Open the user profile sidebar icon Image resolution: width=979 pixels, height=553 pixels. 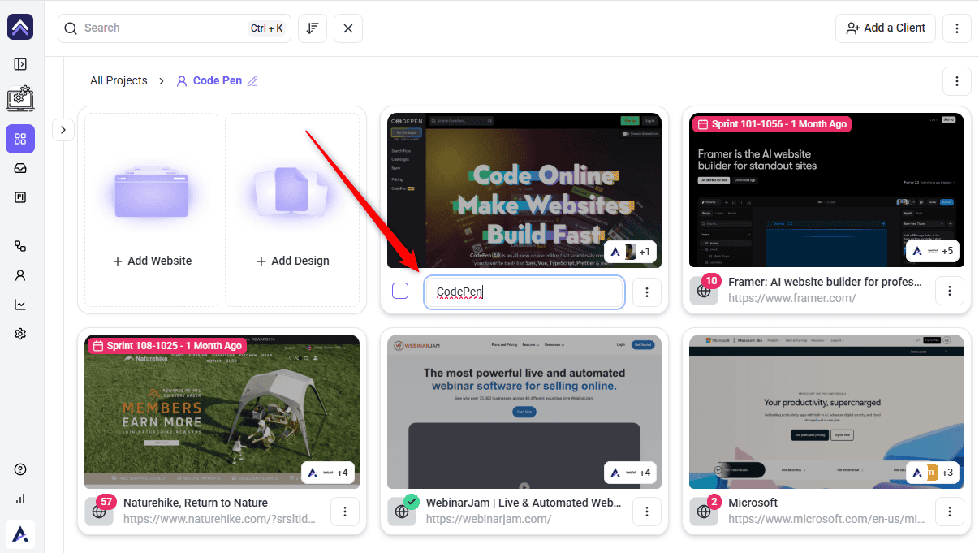20,275
